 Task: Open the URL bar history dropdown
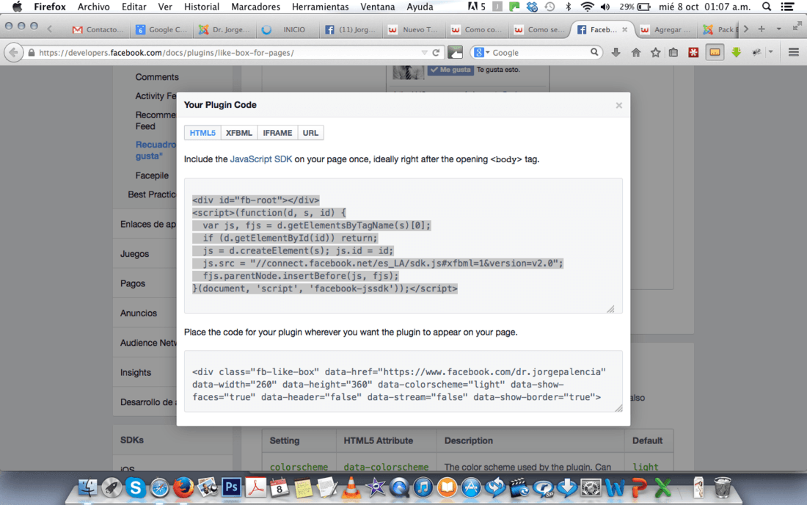pyautogui.click(x=424, y=53)
